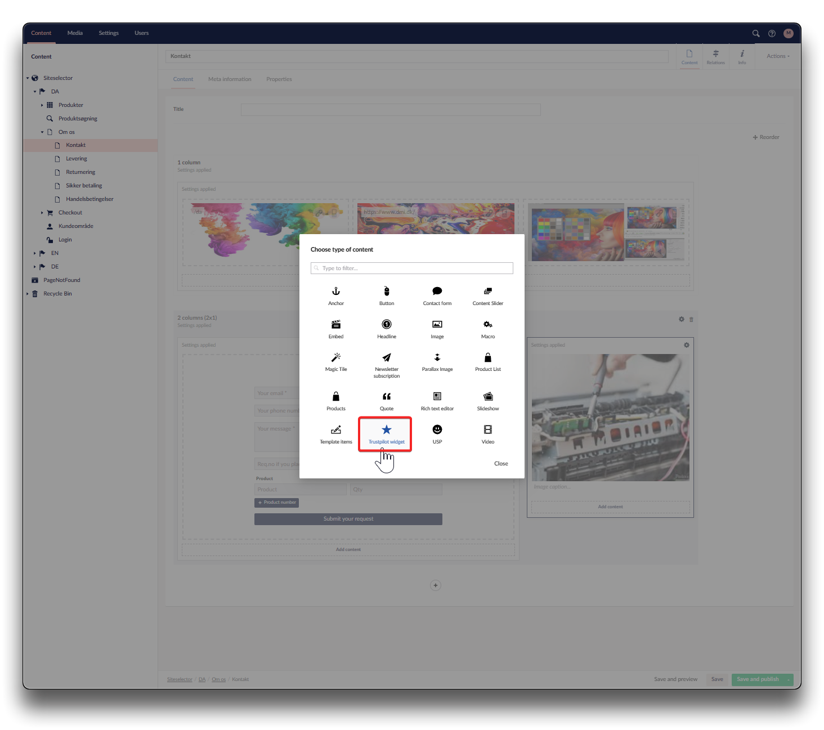
Task: Pick the Contact form speech bubble icon
Action: pyautogui.click(x=437, y=292)
